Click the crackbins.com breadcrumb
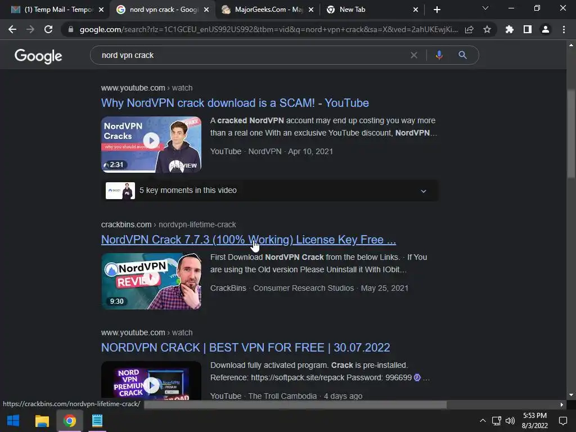This screenshot has width=576, height=432. (x=168, y=224)
